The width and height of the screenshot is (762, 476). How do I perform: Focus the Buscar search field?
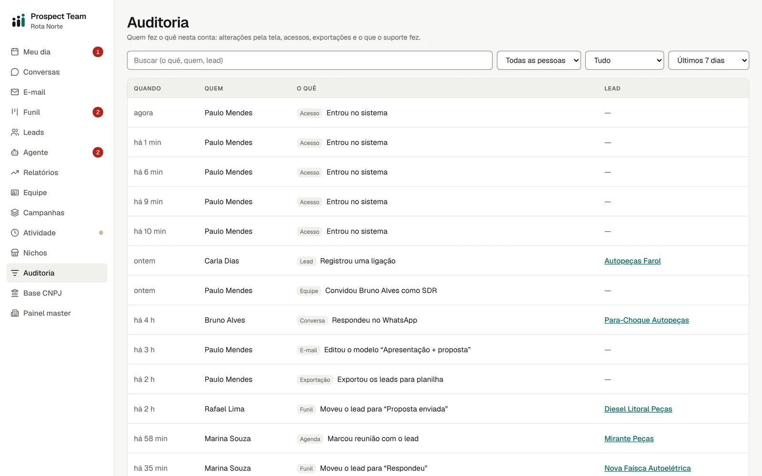point(310,60)
